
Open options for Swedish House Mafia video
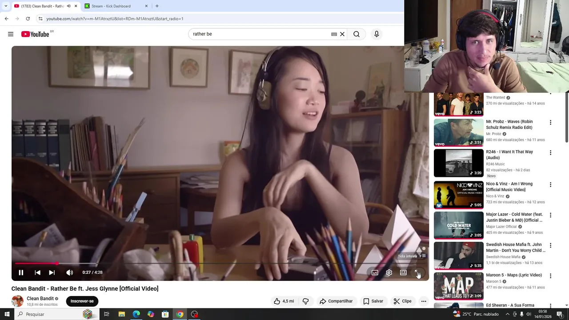point(550,245)
